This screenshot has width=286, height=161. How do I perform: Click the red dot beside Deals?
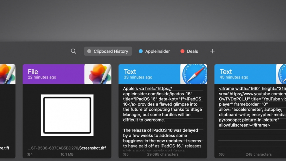point(182,51)
